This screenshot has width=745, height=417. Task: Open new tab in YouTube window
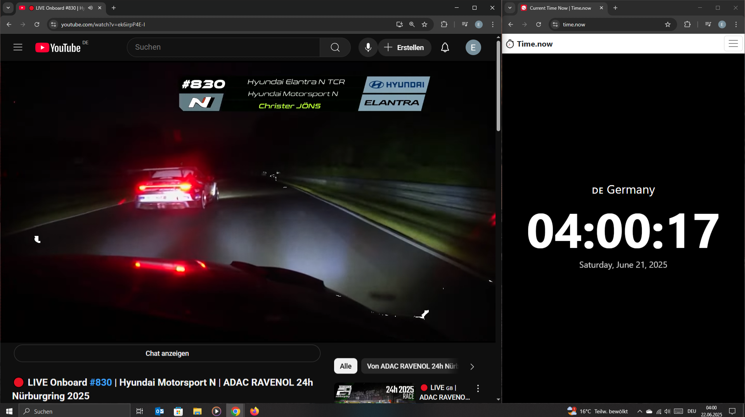[114, 8]
